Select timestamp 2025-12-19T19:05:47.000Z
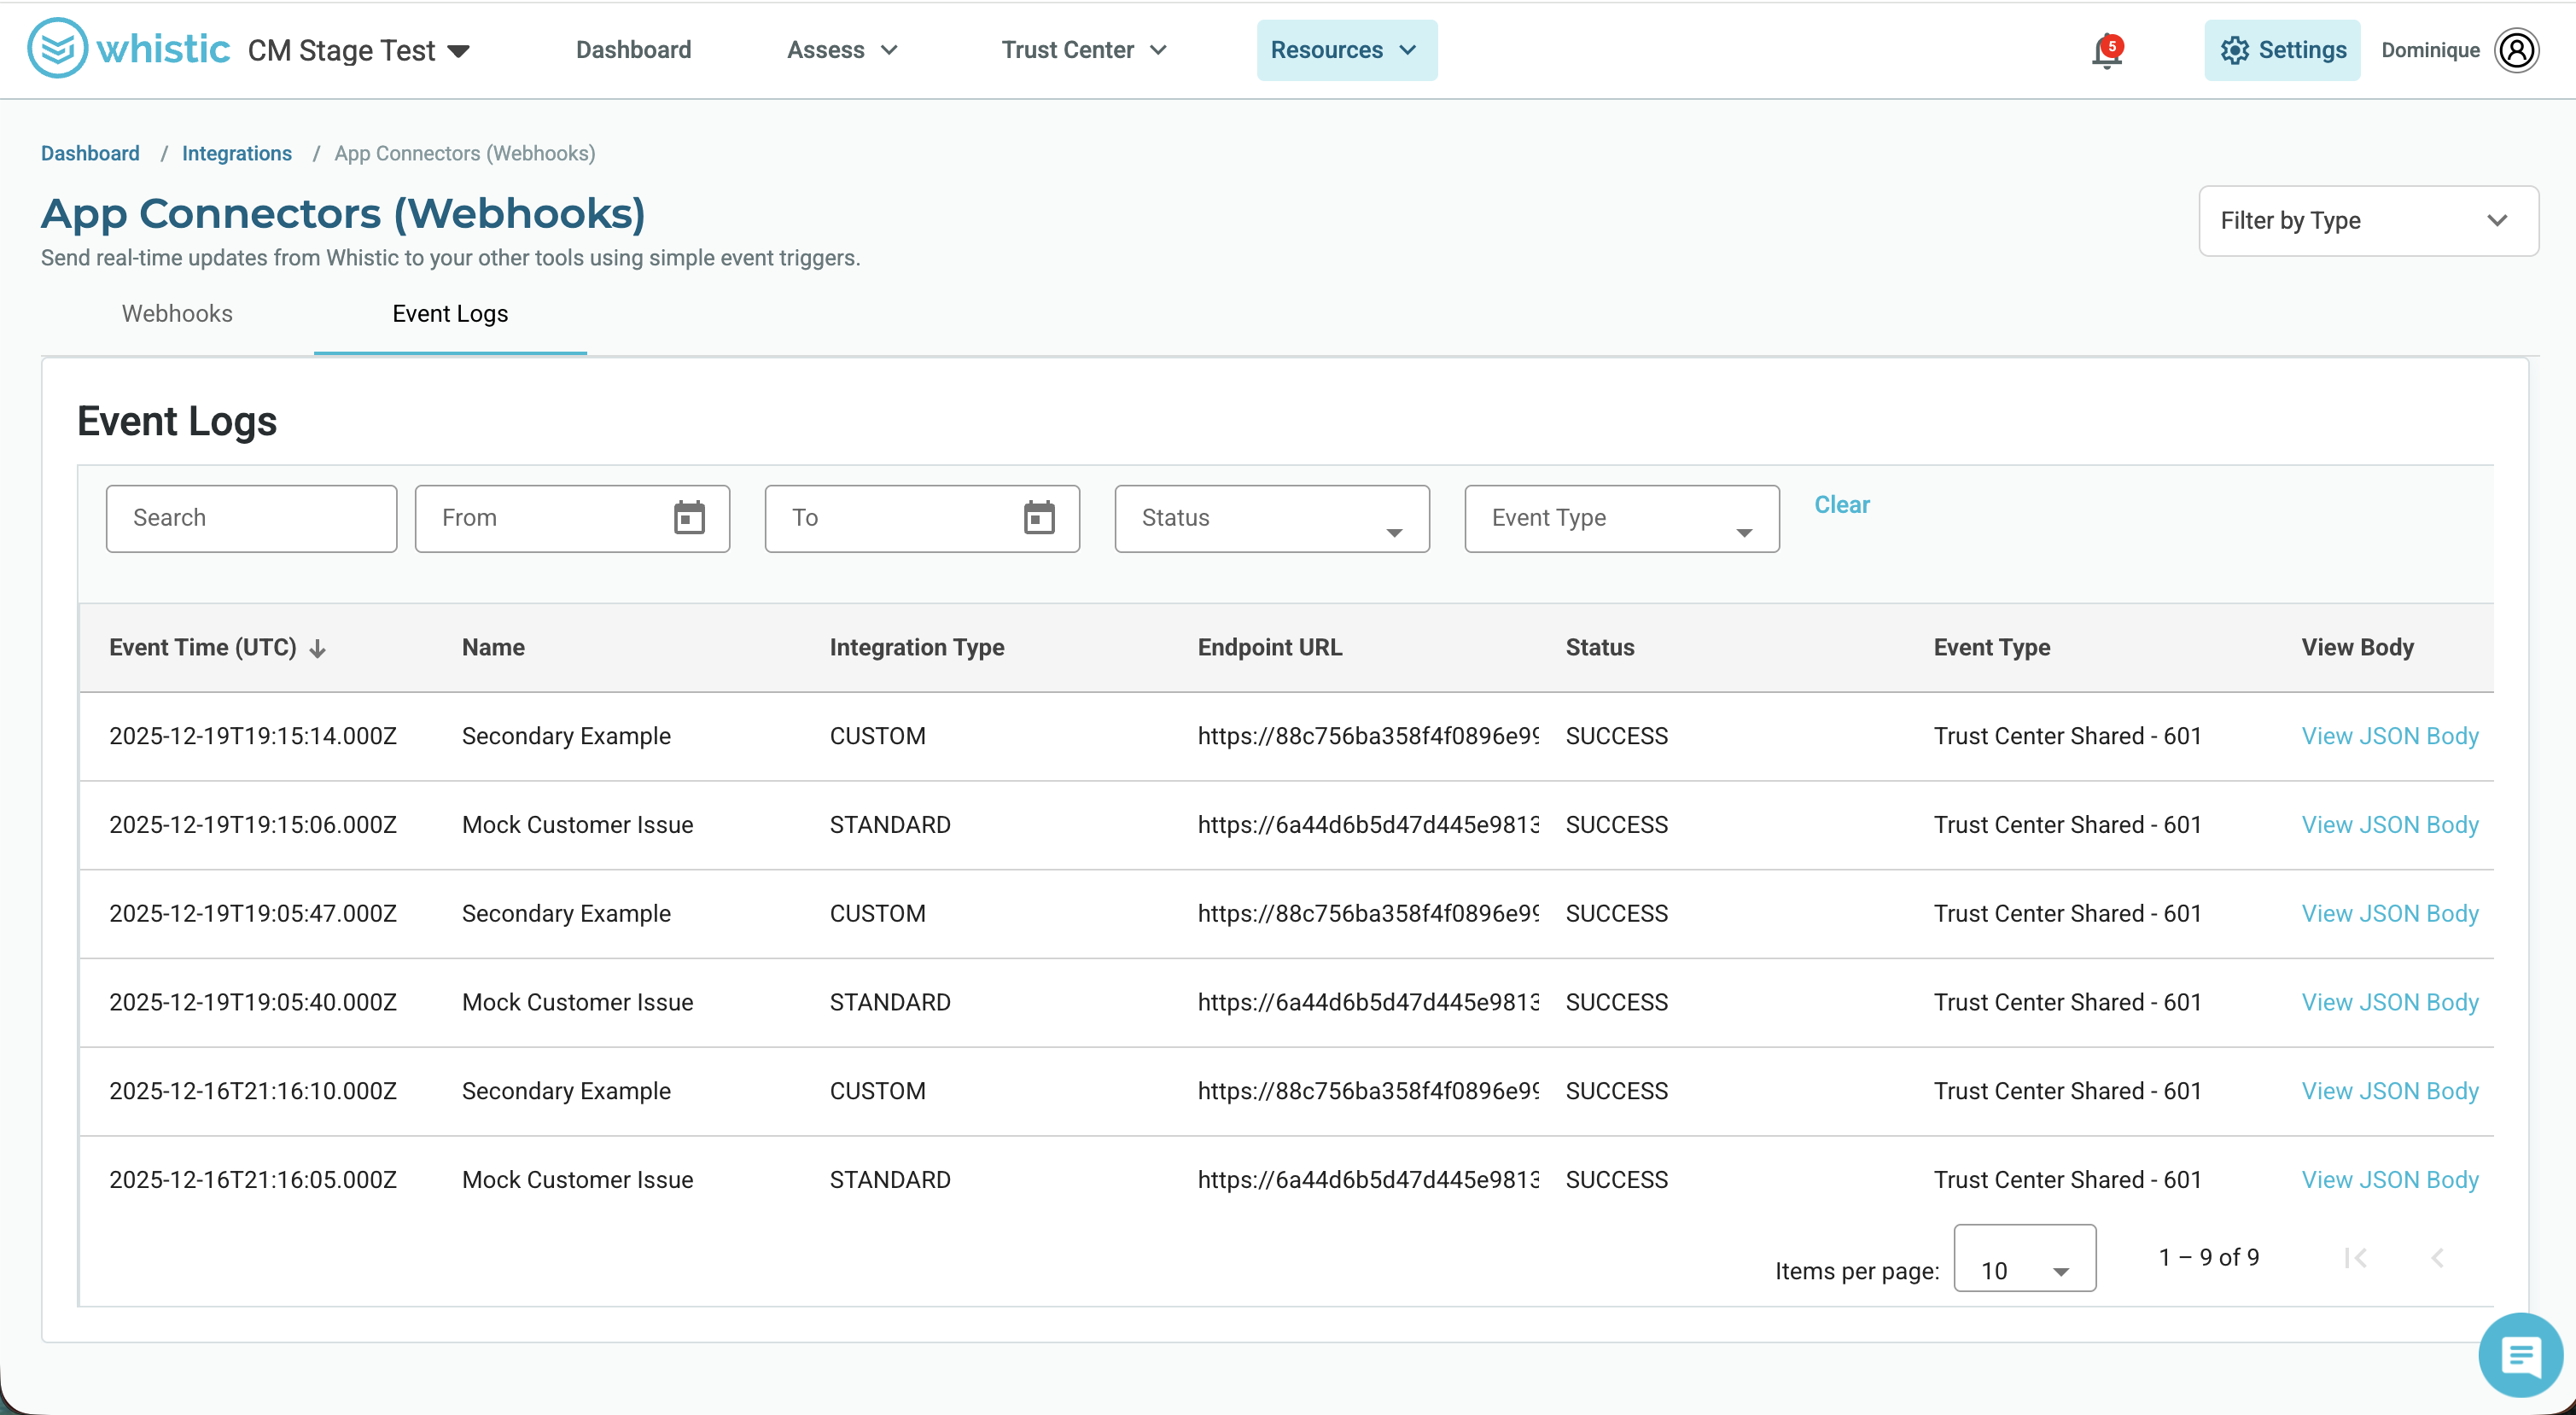 [x=253, y=914]
